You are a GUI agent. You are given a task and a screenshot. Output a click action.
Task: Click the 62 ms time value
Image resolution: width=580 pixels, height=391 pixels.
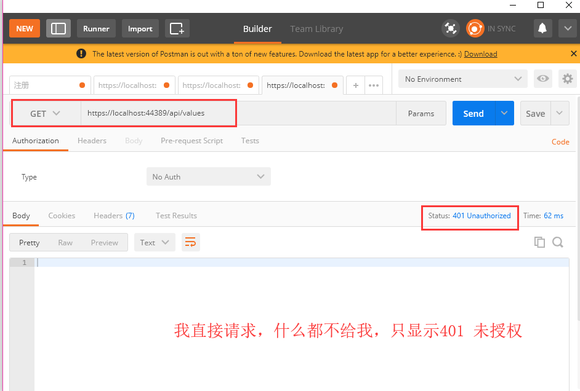(x=554, y=216)
